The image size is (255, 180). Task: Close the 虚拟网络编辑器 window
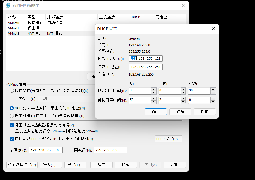tap(183, 5)
